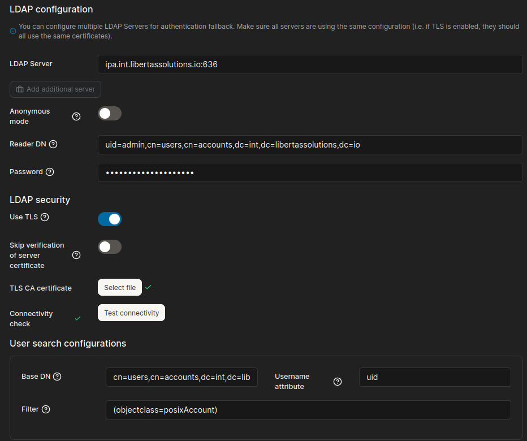Select the LDAP Server address field
This screenshot has height=441, width=527.
pos(310,64)
